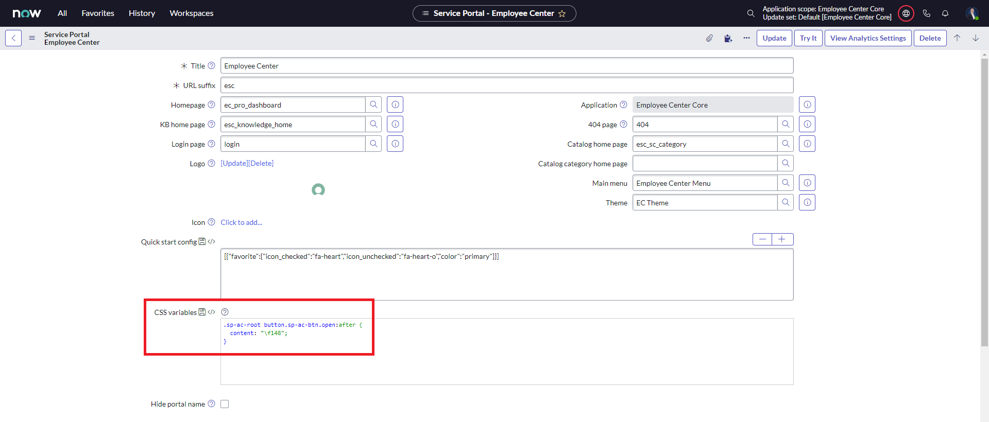Toggle Hide portal name checkbox
This screenshot has width=989, height=422.
click(x=225, y=404)
